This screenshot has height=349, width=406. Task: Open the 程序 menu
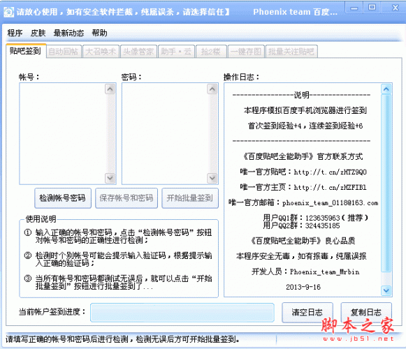coord(15,33)
